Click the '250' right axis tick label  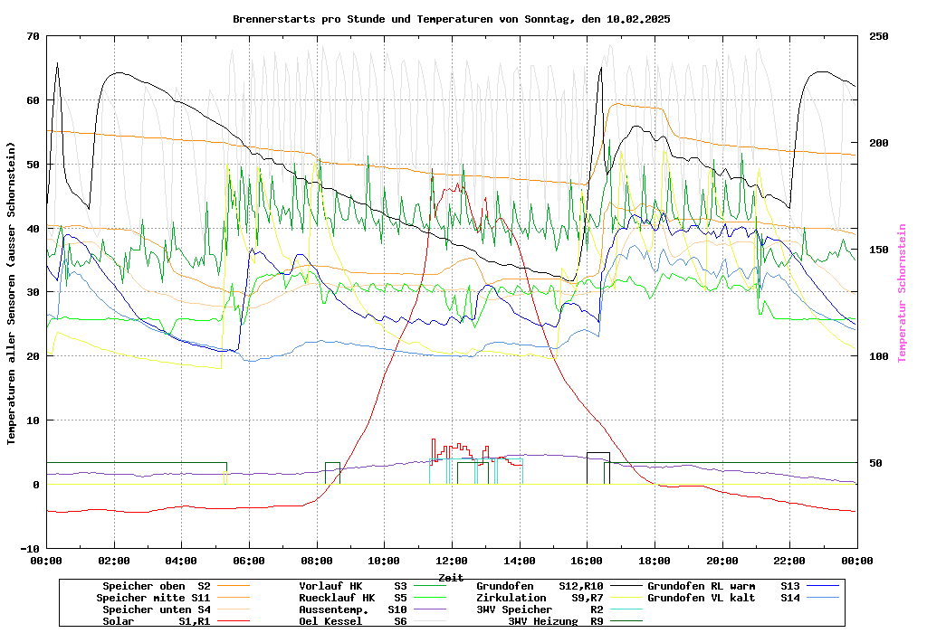[879, 36]
